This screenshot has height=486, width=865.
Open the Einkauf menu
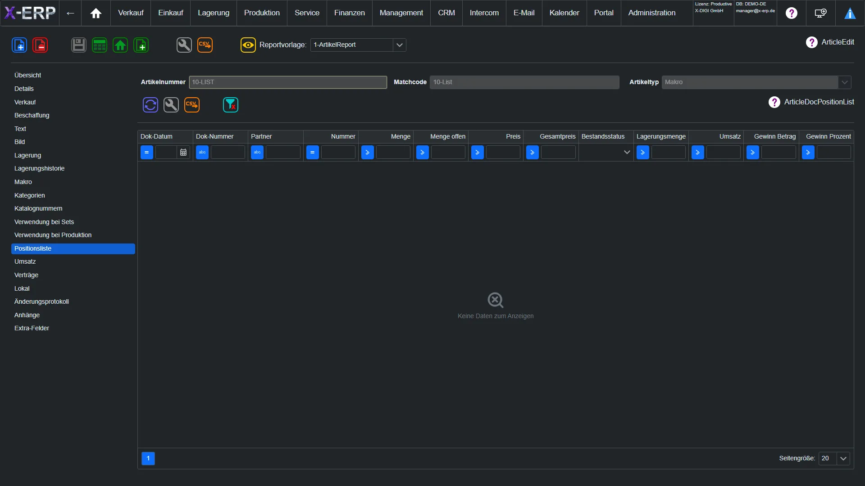pyautogui.click(x=171, y=13)
